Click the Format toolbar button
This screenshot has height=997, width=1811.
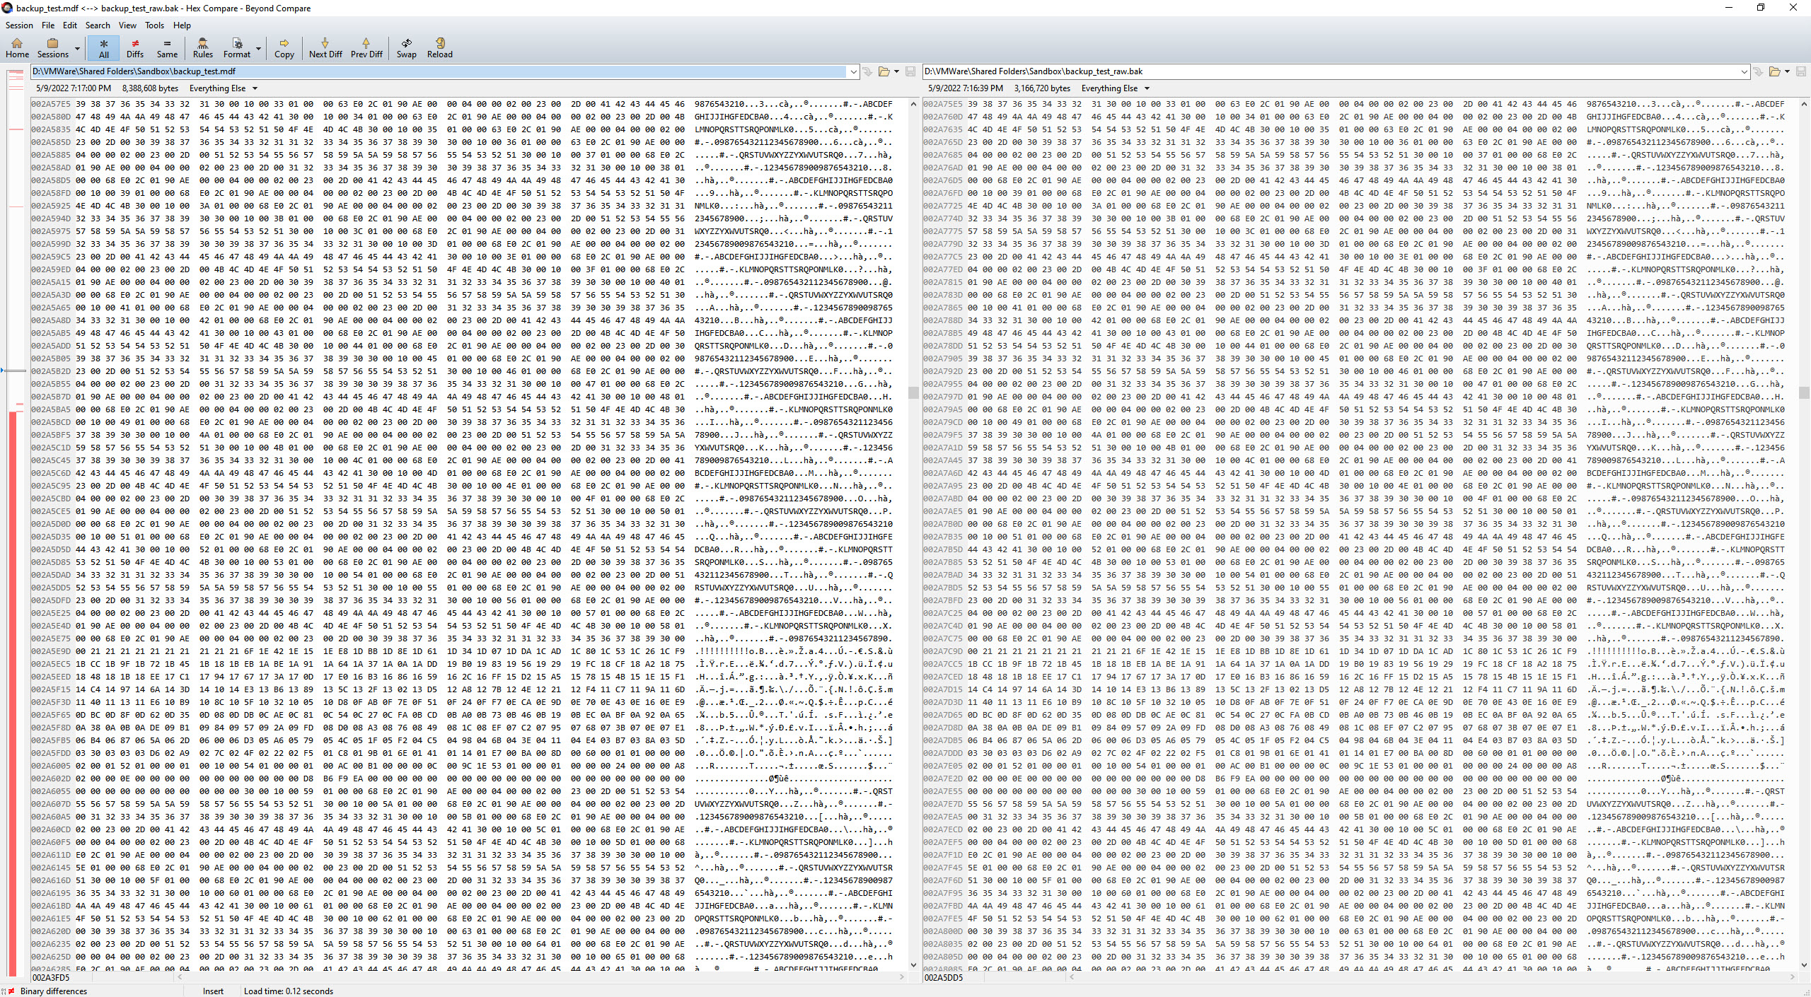point(237,47)
